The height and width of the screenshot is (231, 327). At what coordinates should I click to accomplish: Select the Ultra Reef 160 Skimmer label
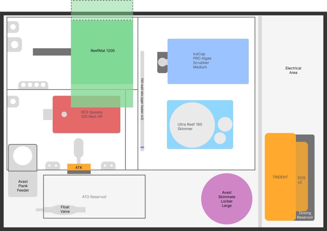tap(190, 126)
